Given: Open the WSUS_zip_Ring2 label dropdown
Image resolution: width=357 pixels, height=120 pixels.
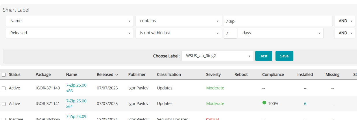Looking at the screenshot, I should pyautogui.click(x=217, y=56).
